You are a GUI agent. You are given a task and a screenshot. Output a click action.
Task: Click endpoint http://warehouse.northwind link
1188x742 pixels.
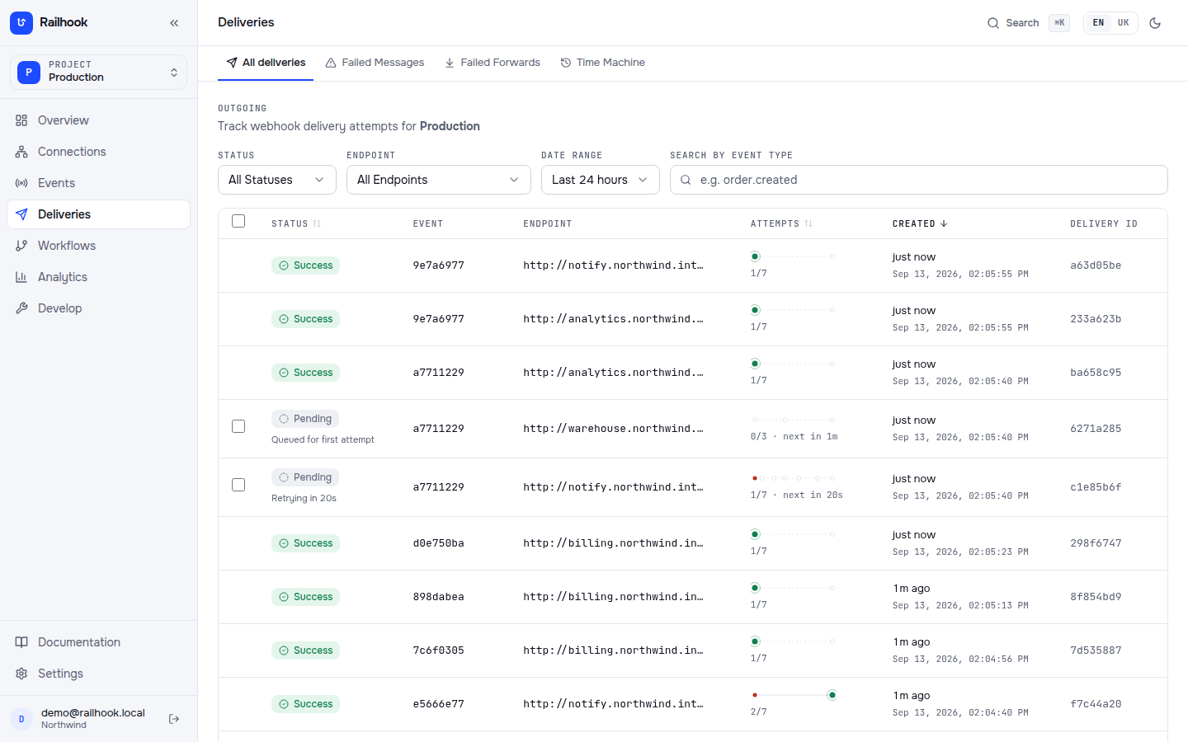(613, 429)
